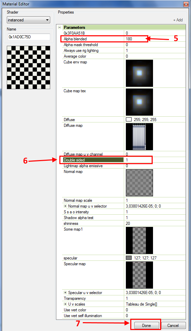Select the Diffuse map curtain thumbnail
Viewport: 191px width, 331px height.
139,137
